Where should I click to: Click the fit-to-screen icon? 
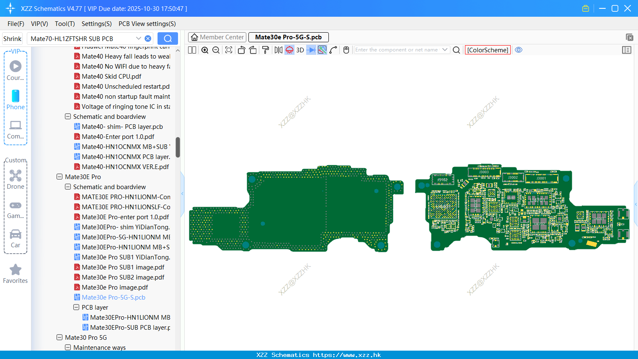pos(229,50)
